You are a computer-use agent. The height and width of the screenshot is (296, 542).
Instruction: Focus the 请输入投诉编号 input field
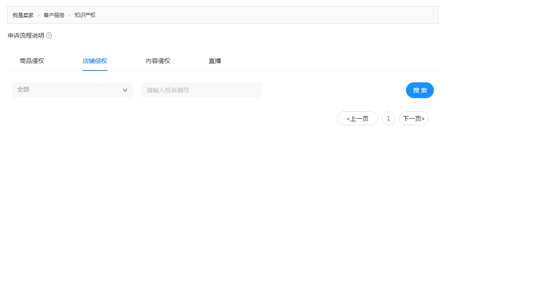pyautogui.click(x=202, y=90)
